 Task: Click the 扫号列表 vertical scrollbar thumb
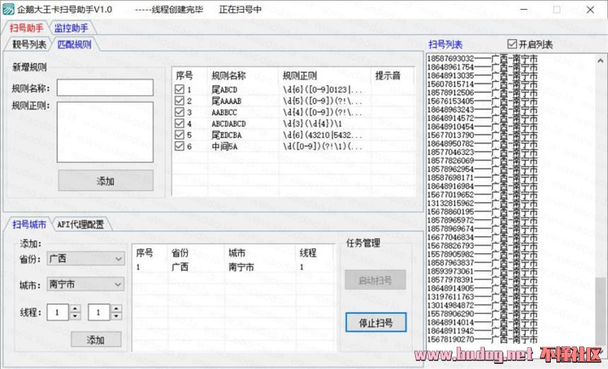(x=600, y=307)
